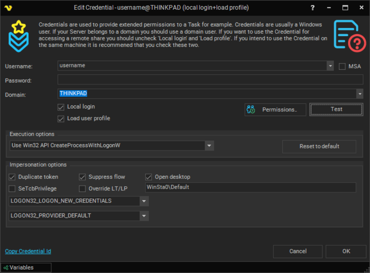
Task: Expand the Username combo box
Action: pos(330,66)
